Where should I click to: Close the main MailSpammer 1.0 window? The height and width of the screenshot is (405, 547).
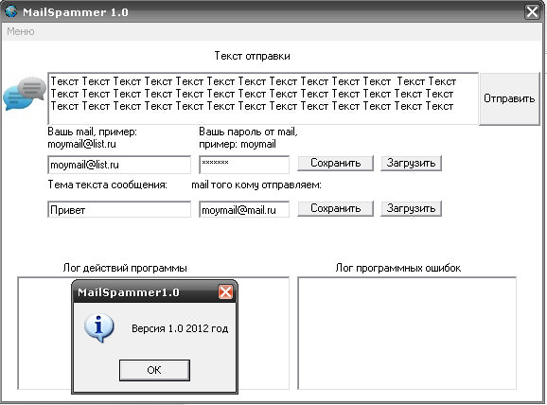point(533,12)
